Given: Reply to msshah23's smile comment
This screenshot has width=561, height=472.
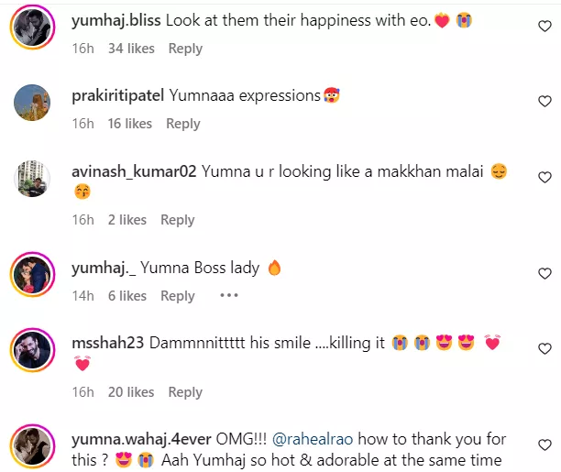Looking at the screenshot, I should [x=185, y=392].
